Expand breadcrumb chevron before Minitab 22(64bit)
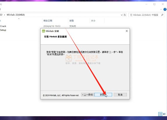The image size is (167, 120). [x=4, y=15]
